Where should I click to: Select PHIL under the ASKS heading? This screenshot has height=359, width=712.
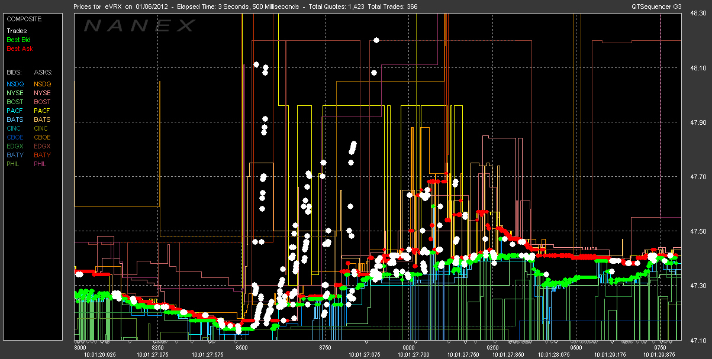[41, 164]
